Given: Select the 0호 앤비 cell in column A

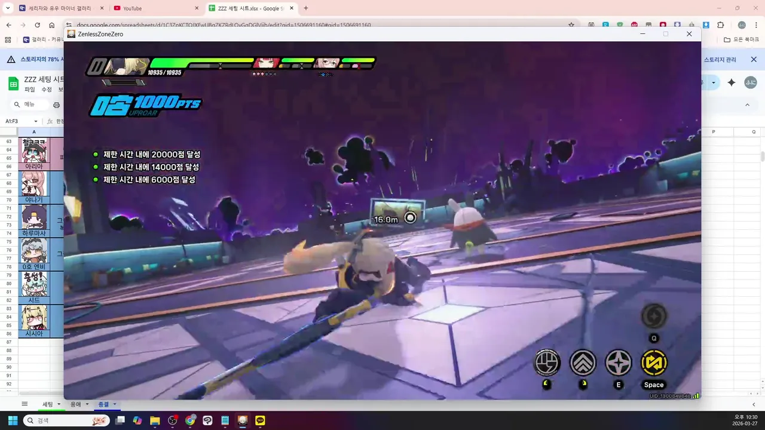Looking at the screenshot, I should [33, 267].
